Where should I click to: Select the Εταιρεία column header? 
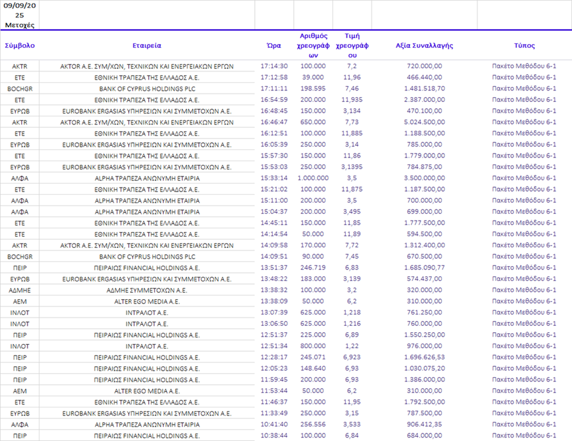click(x=147, y=46)
